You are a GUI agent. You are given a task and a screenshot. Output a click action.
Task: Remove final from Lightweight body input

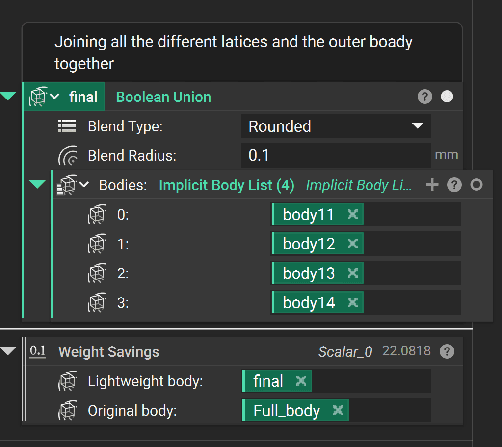[301, 381]
